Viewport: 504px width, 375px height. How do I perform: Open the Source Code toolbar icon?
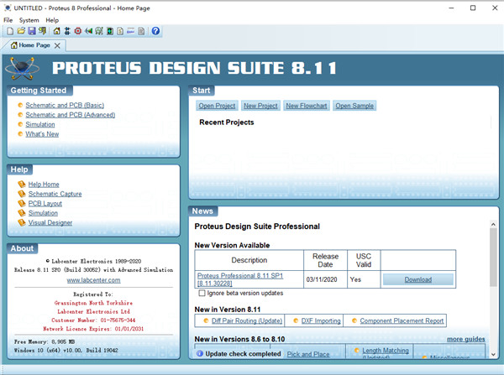click(130, 31)
